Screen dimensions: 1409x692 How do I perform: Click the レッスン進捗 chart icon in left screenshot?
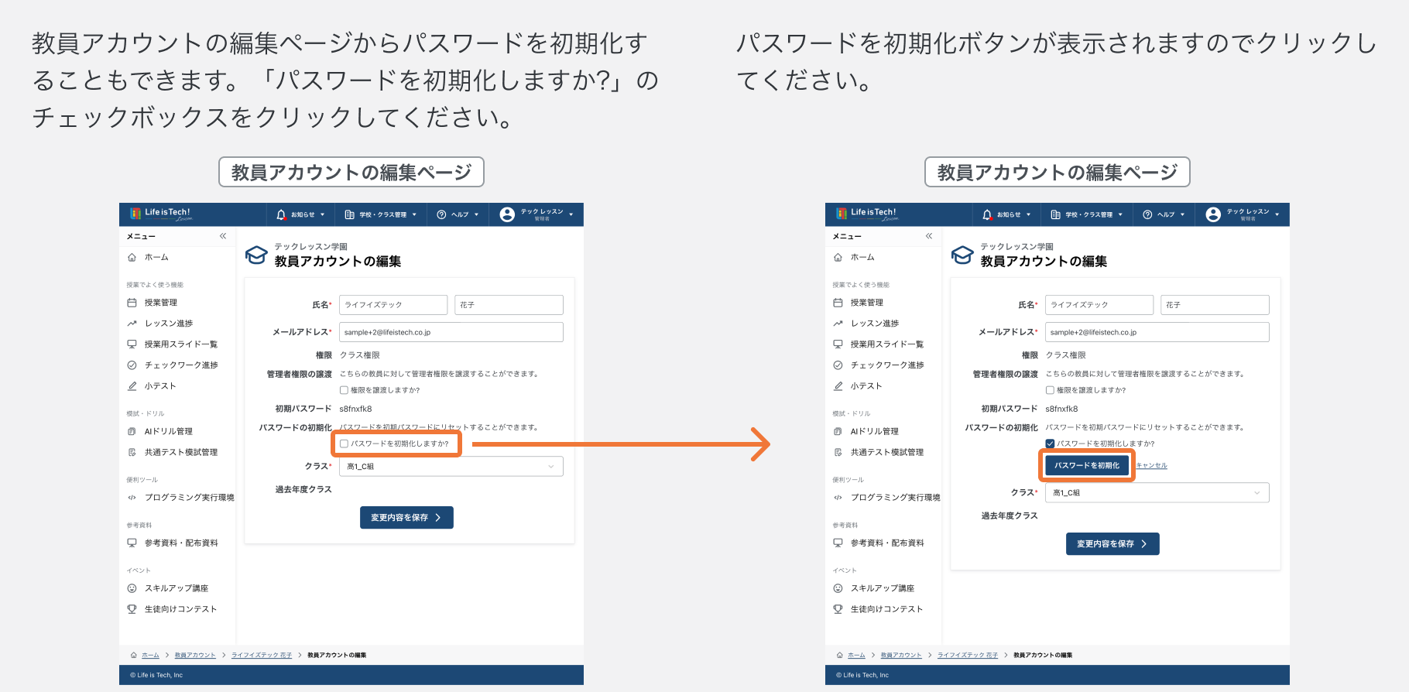point(132,324)
